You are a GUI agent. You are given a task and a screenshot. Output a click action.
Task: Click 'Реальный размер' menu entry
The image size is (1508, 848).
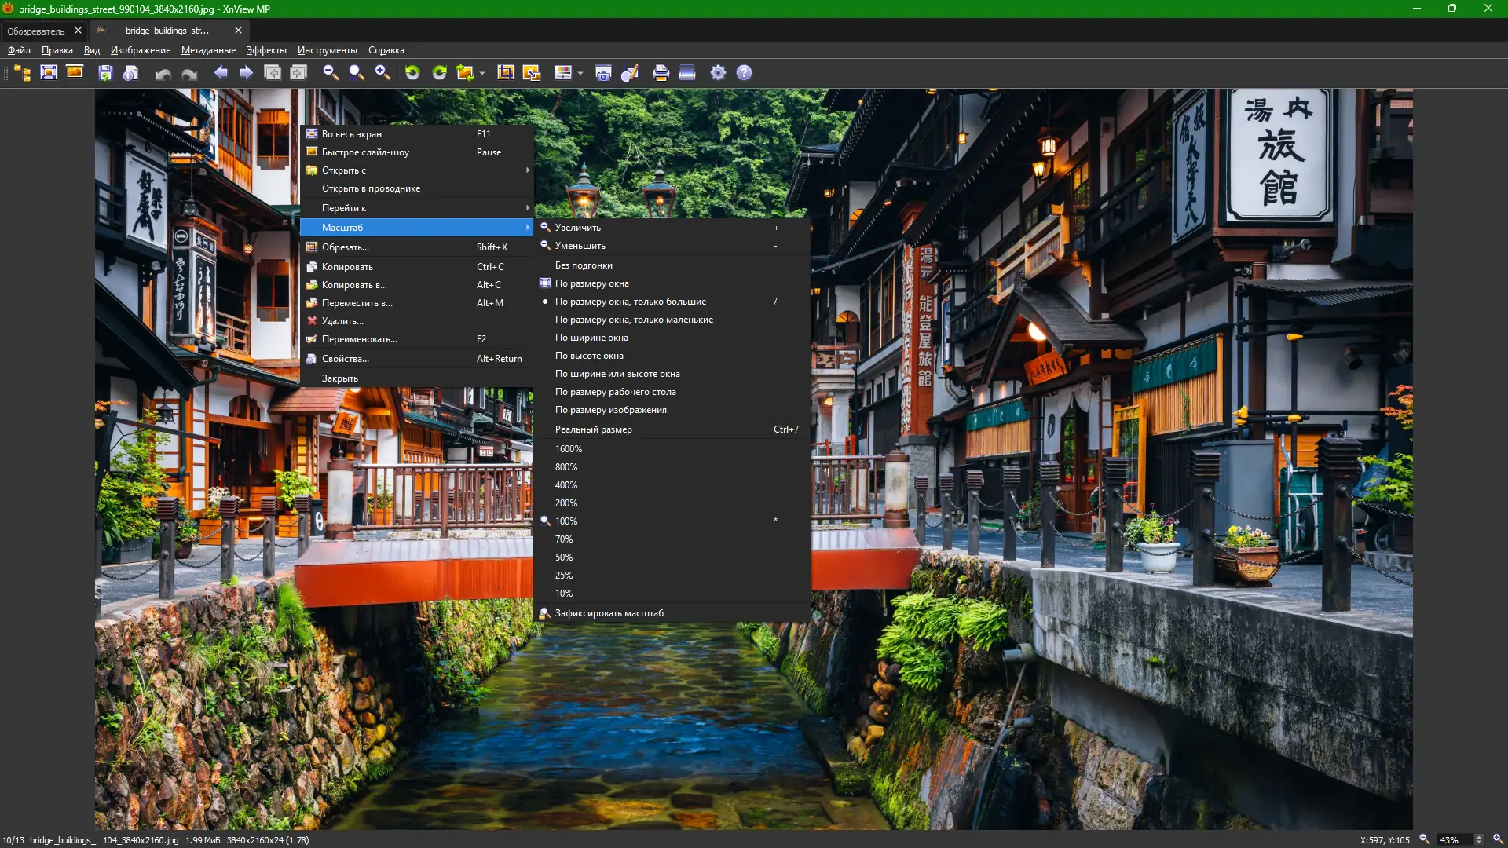pos(593,429)
